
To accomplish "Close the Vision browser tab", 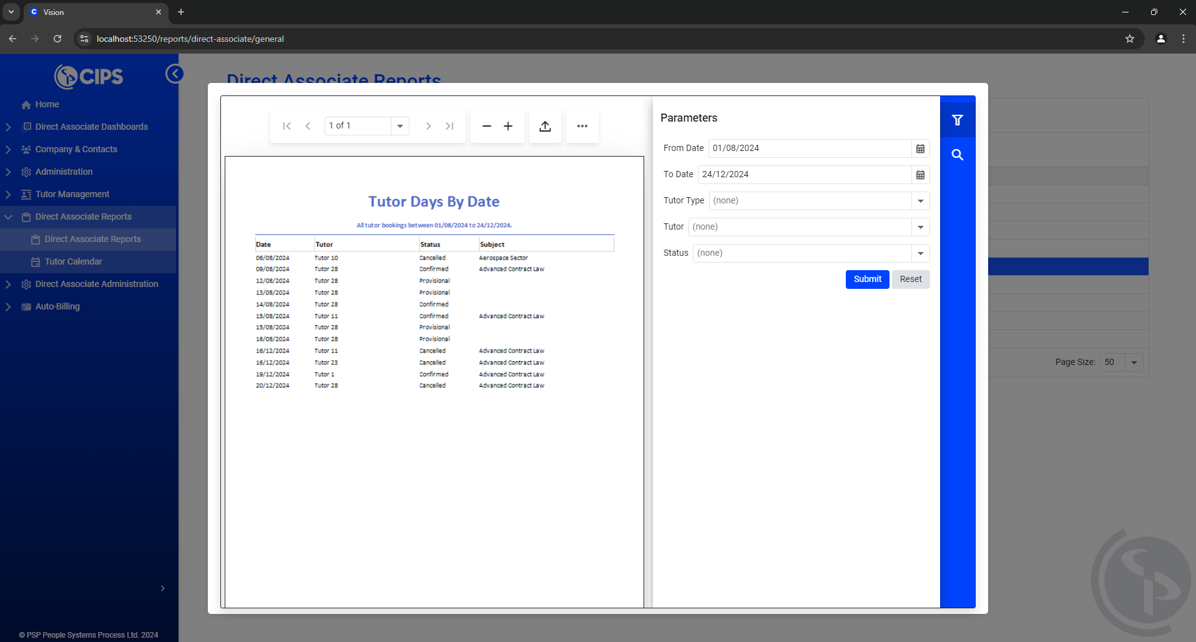I will coord(159,12).
